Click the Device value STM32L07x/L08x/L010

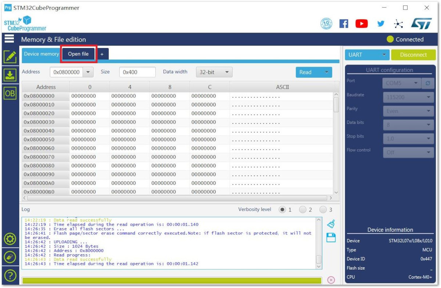pos(410,241)
